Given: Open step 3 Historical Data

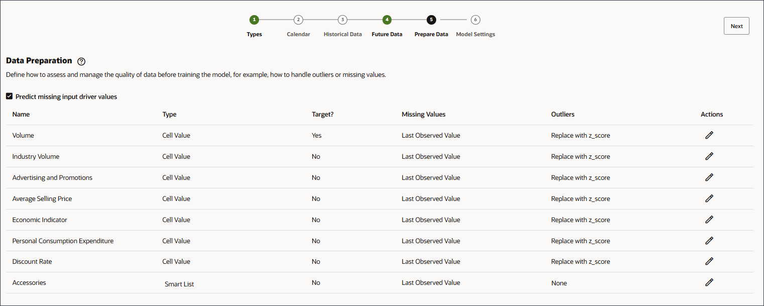Looking at the screenshot, I should (342, 20).
